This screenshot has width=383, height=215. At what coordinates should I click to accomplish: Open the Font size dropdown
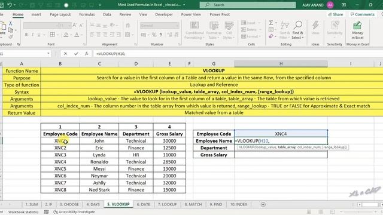click(69, 25)
